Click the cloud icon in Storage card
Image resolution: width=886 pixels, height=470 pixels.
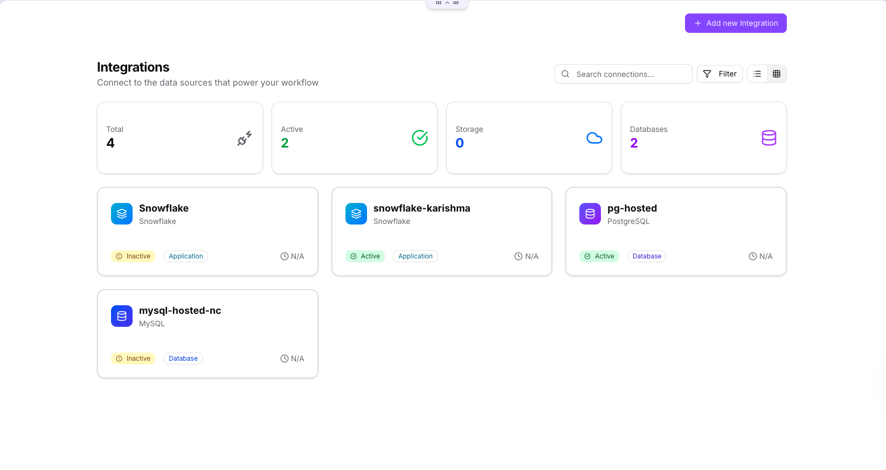594,138
